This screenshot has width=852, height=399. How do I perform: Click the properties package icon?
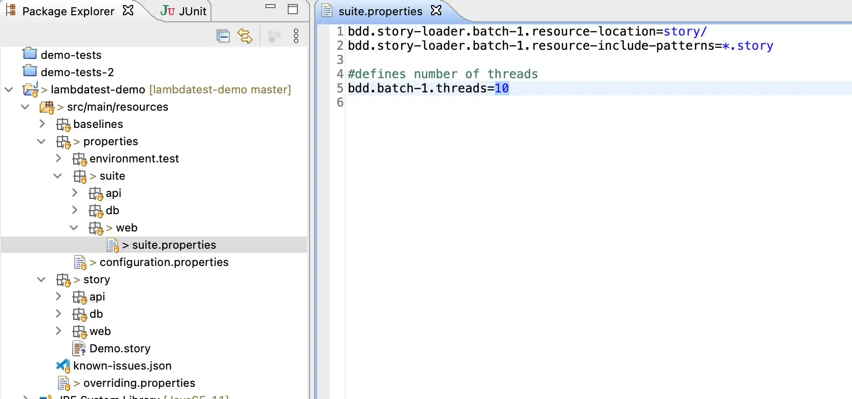pos(63,142)
